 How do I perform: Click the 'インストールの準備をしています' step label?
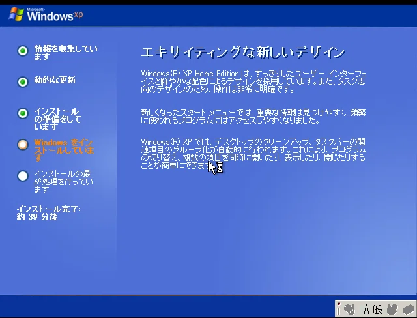(x=57, y=119)
